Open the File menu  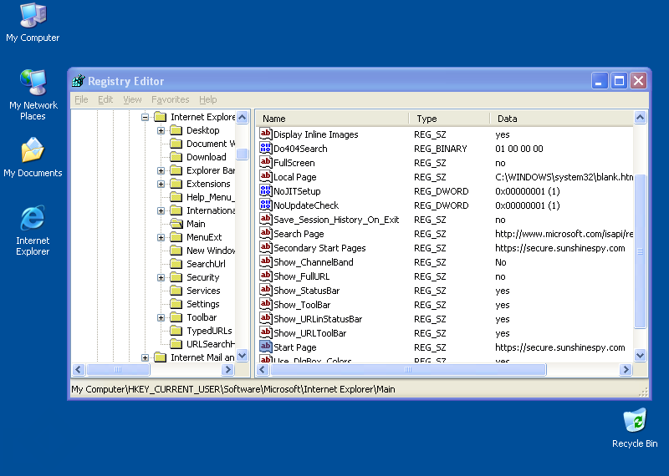[x=81, y=99]
